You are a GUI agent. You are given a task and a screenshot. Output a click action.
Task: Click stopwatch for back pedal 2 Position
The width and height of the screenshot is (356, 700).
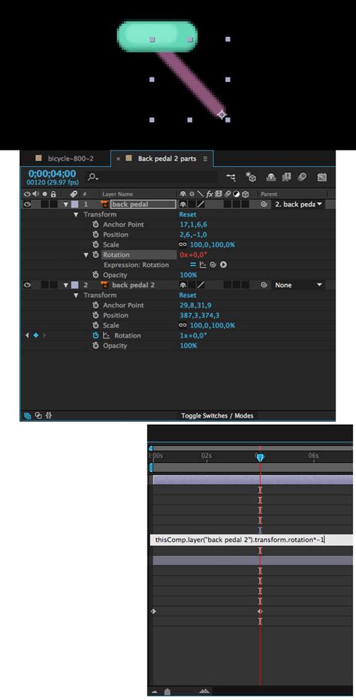[x=95, y=315]
